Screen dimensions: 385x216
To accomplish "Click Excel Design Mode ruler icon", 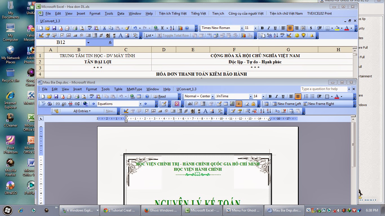I will point(41,35).
